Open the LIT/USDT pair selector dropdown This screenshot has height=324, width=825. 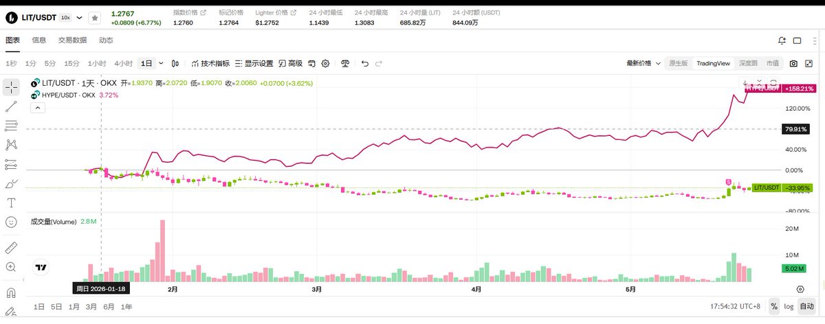pyautogui.click(x=80, y=17)
